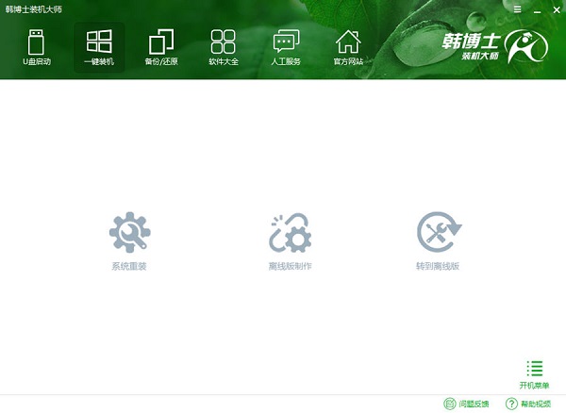Select the 一键装机 Windows icon

coord(99,41)
